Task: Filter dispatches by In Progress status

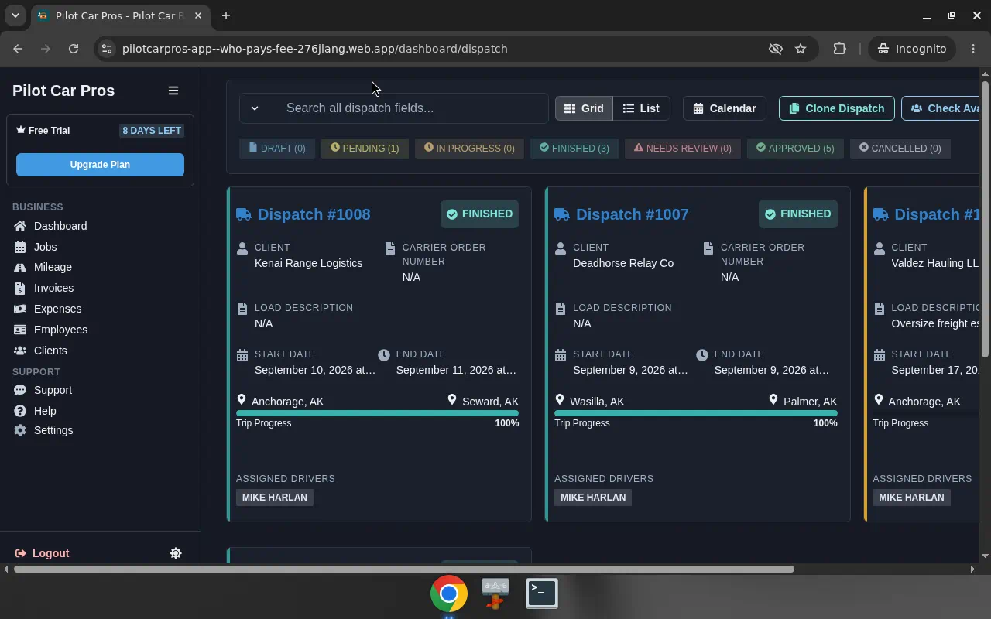Action: (469, 148)
